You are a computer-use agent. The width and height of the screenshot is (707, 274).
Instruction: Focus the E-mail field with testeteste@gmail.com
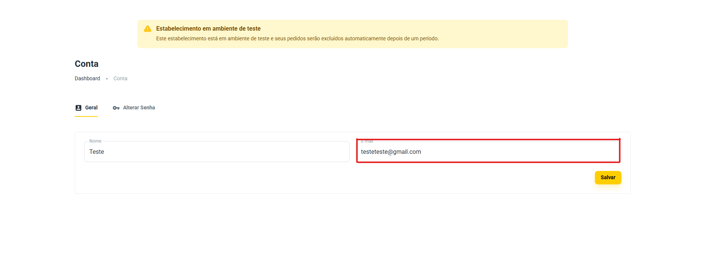[x=488, y=152]
